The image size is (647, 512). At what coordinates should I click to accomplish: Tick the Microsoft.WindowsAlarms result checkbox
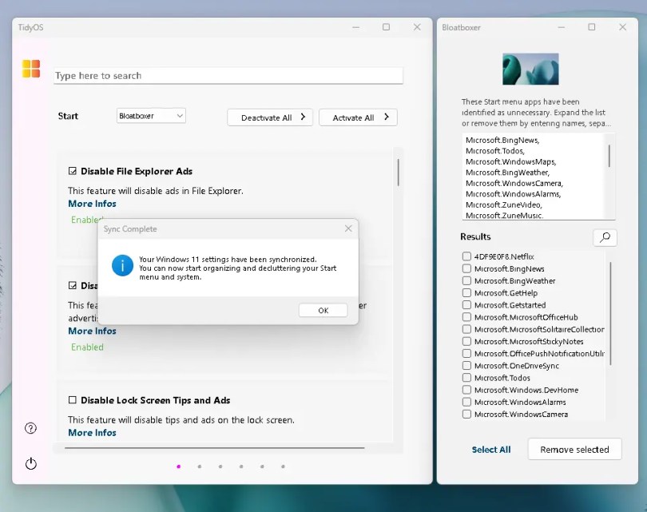466,402
